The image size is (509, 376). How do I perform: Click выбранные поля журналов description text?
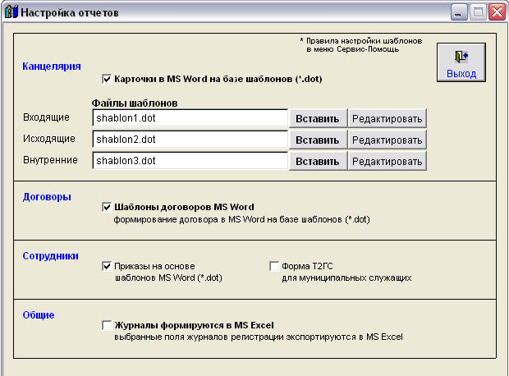pyautogui.click(x=259, y=337)
